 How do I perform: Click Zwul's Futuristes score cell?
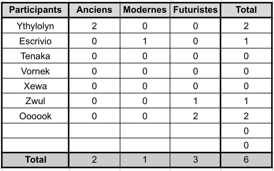pos(195,101)
